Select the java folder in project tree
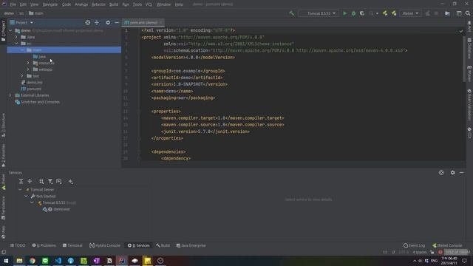 tap(42, 56)
